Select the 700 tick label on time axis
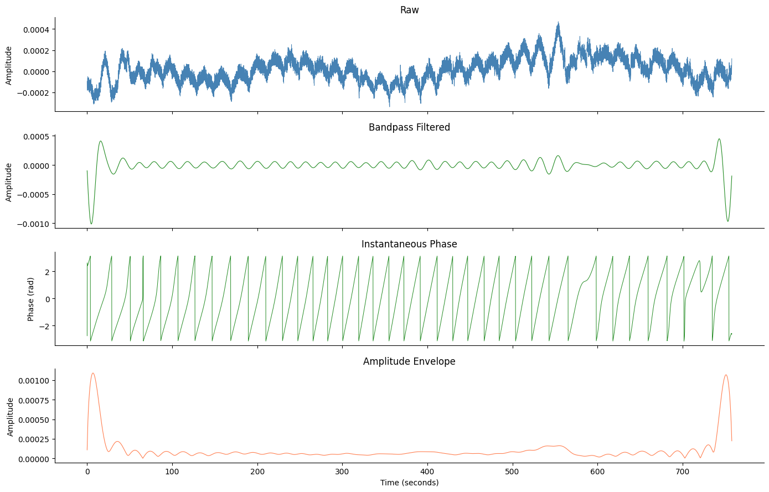The width and height of the screenshot is (769, 492). coord(683,472)
